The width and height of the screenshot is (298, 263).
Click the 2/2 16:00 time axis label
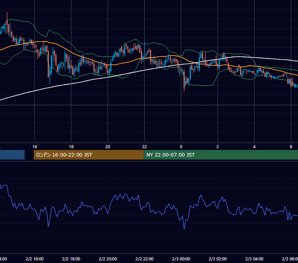tap(35, 259)
